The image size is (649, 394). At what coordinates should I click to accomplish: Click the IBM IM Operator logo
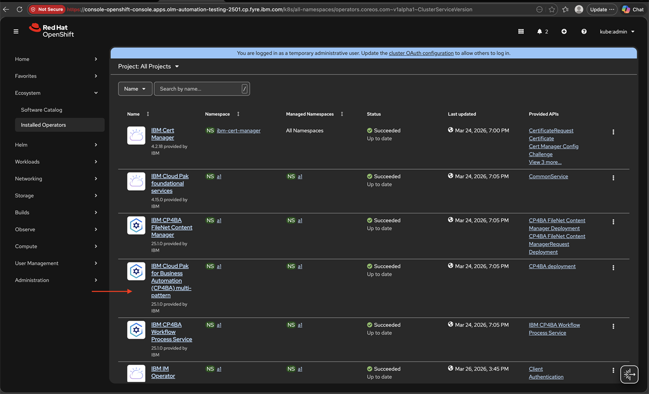click(136, 374)
